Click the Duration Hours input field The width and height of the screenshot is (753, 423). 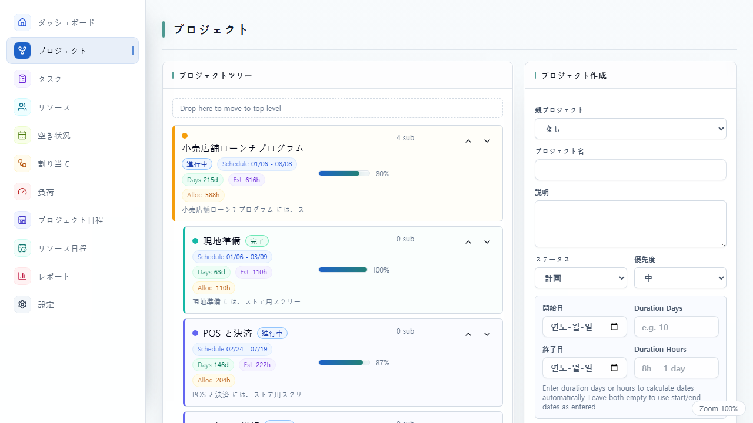tap(677, 368)
